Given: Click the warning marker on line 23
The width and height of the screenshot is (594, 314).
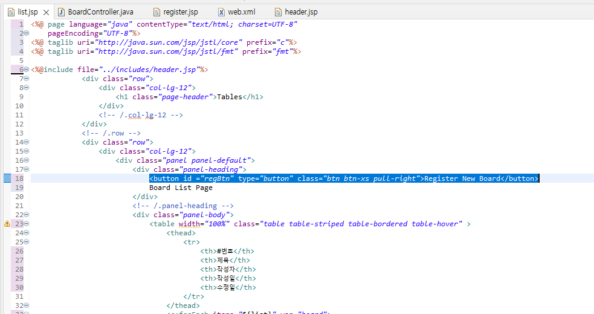Looking at the screenshot, I should [x=7, y=224].
